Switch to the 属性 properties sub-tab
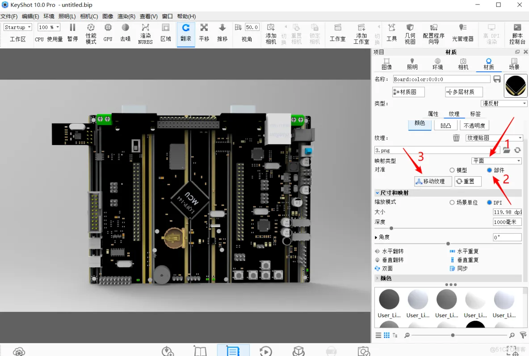The height and width of the screenshot is (356, 529). [433, 114]
